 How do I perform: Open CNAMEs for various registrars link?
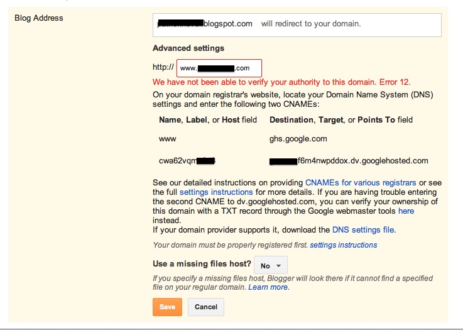click(361, 182)
